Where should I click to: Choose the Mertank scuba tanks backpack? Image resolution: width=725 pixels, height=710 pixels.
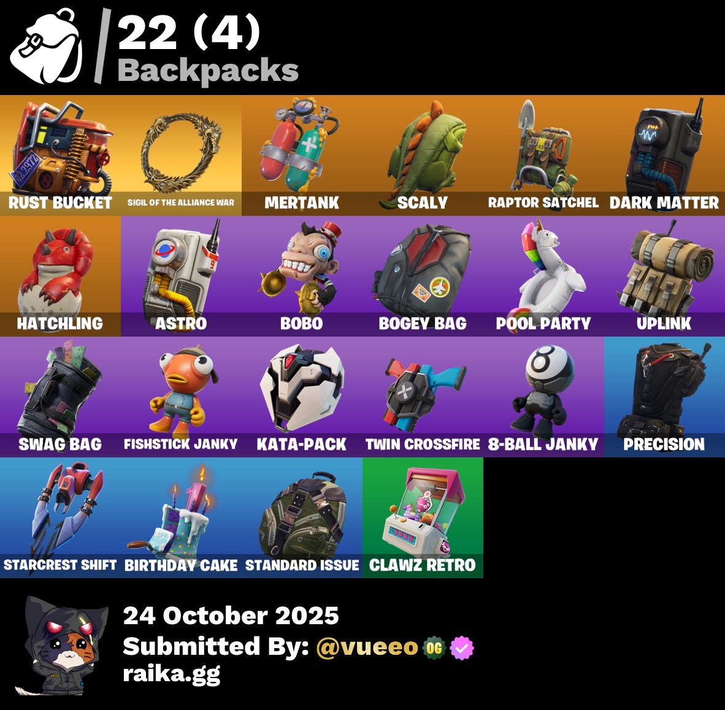[x=301, y=155]
